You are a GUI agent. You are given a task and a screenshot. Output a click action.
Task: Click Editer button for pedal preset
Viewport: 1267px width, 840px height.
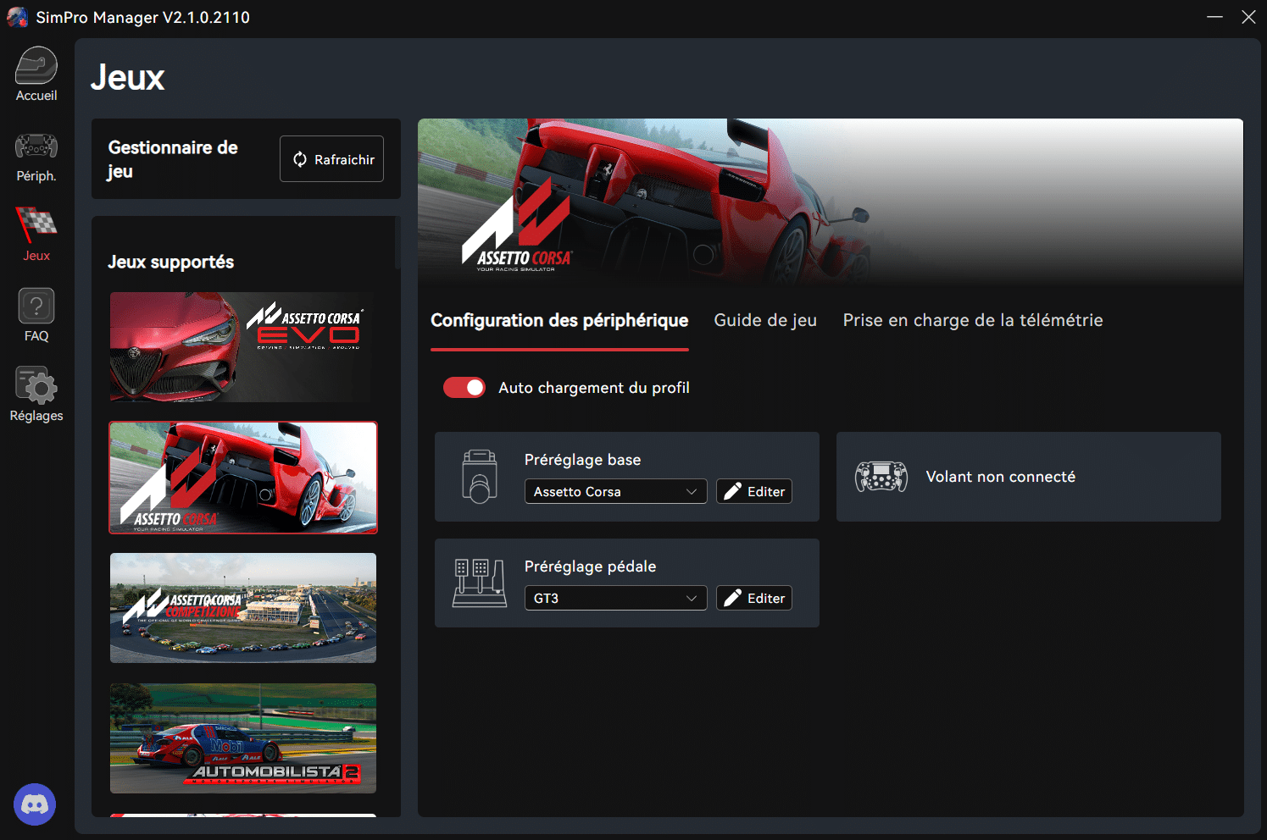click(754, 598)
